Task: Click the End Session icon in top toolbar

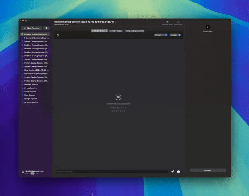Action: pyautogui.click(x=178, y=22)
